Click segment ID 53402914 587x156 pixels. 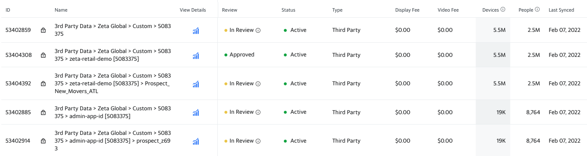[19, 141]
